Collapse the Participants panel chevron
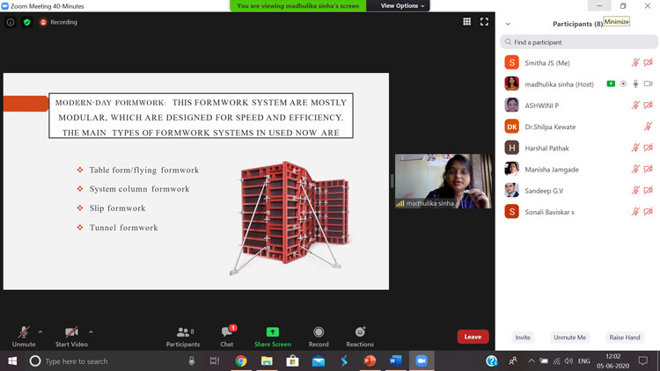The image size is (660, 371). pos(508,24)
